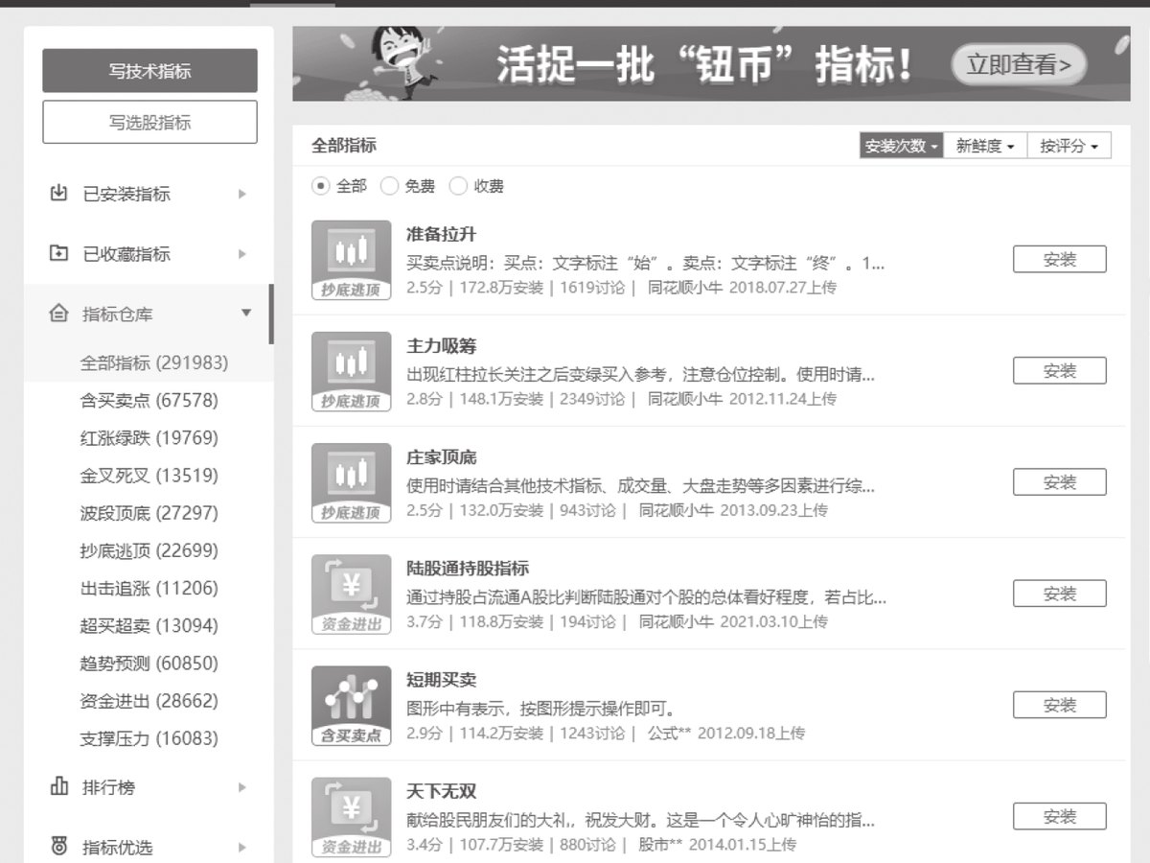Install the 陆股通持股指标 indicator
This screenshot has width=1150, height=863.
pyautogui.click(x=1060, y=594)
